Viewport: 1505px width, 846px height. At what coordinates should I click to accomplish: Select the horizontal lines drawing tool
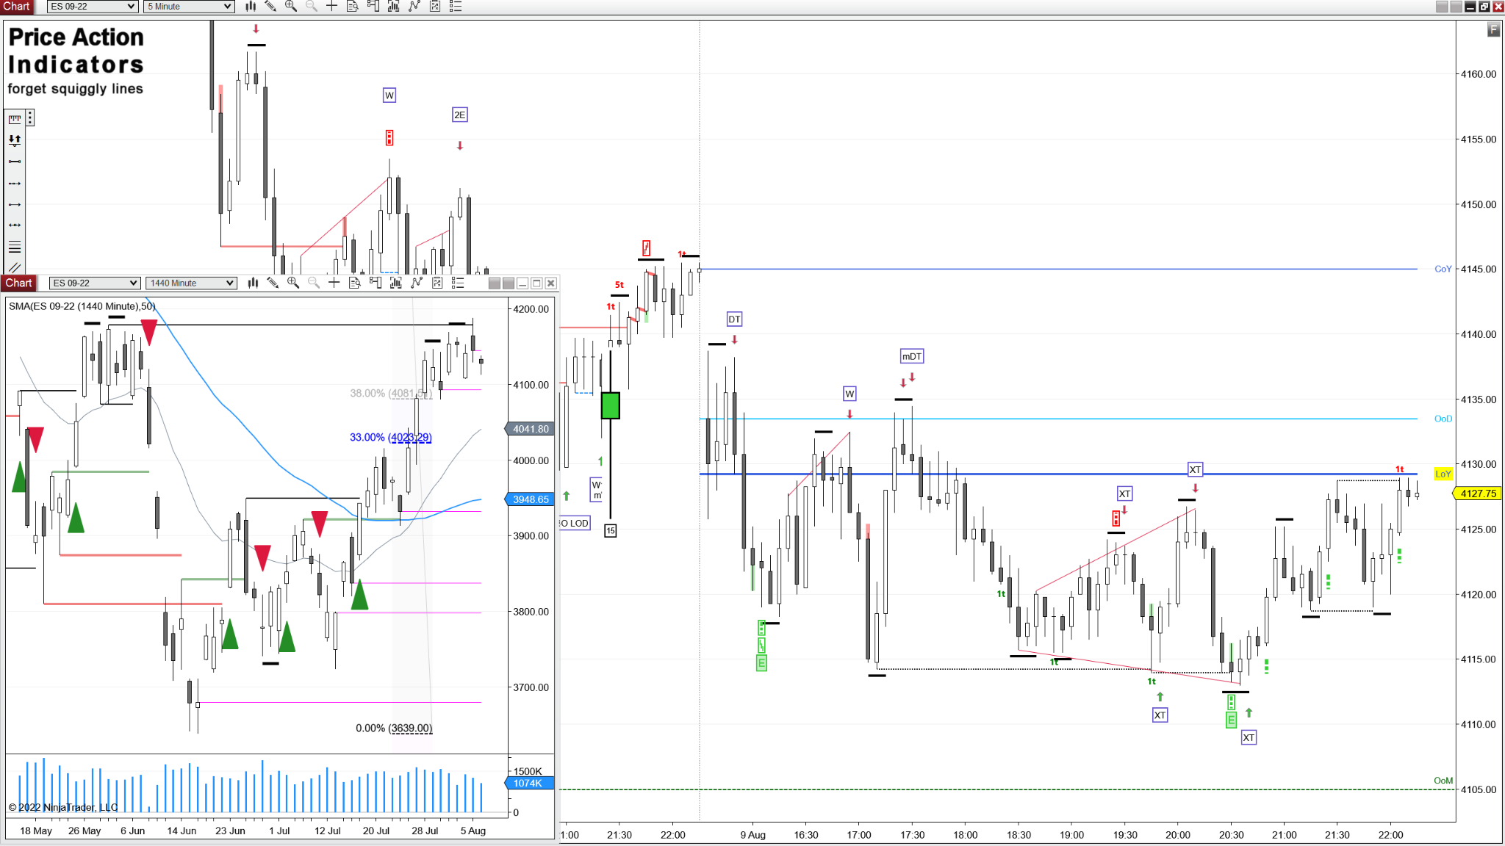(x=15, y=247)
